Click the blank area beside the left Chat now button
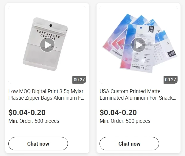The image size is (185, 156). point(78,144)
